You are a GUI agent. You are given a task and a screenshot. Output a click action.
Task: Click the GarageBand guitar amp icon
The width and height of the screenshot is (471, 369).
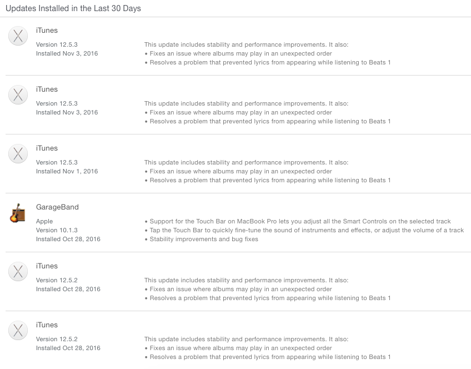click(x=18, y=213)
